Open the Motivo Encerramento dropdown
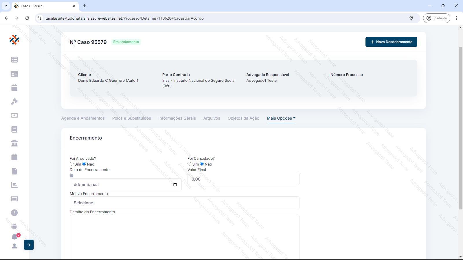463x260 pixels. (x=184, y=203)
